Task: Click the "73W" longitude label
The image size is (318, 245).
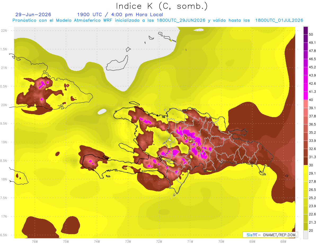Action: pyautogui.click(x=128, y=241)
